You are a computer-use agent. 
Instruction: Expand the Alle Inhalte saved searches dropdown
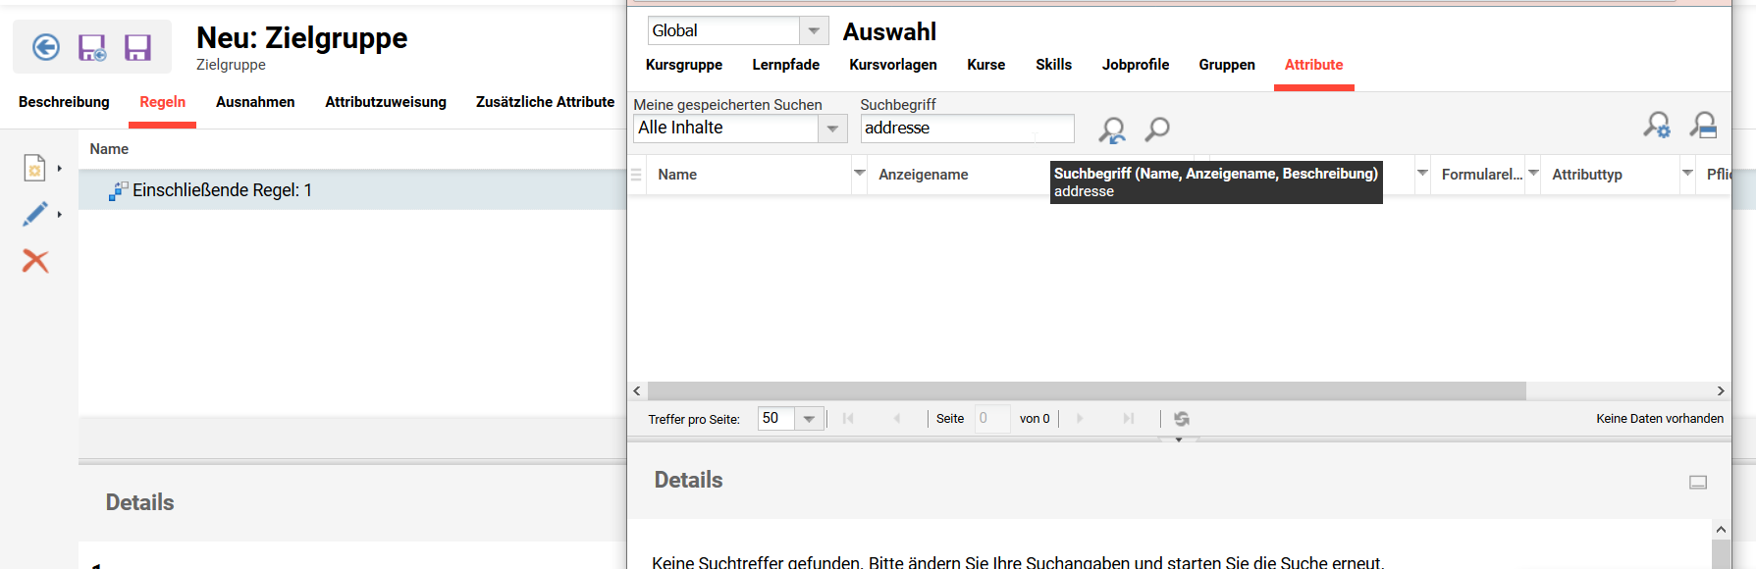point(832,129)
